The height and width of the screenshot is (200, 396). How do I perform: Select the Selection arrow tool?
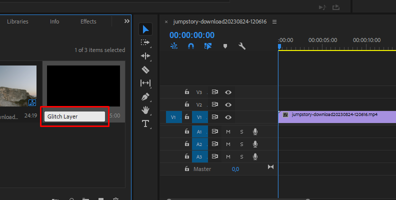[145, 29]
